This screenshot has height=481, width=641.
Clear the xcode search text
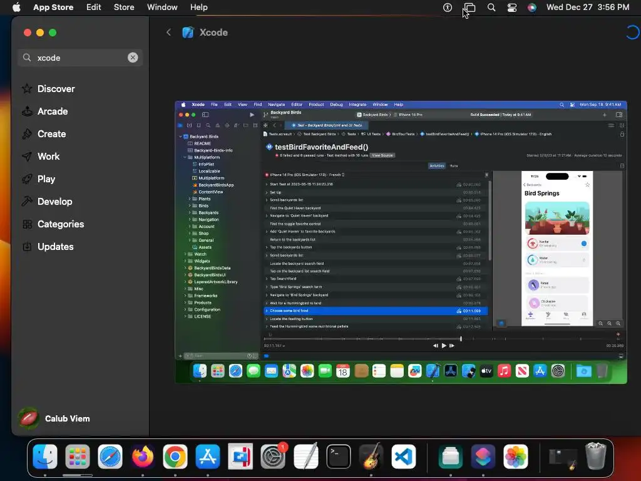[133, 58]
